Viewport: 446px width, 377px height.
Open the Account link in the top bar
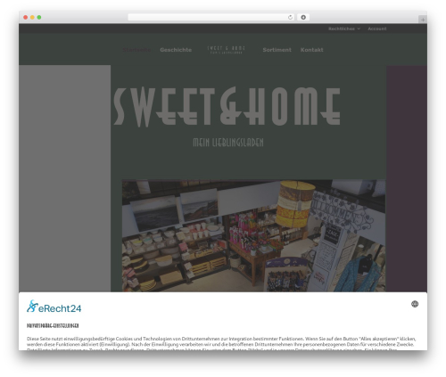(x=377, y=29)
